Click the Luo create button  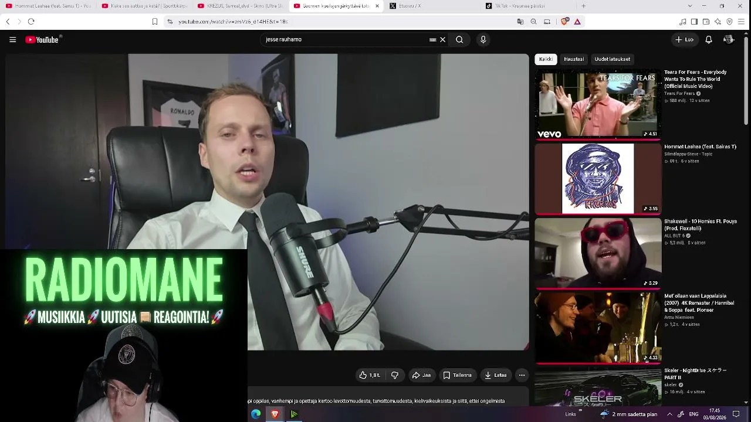[x=685, y=40]
